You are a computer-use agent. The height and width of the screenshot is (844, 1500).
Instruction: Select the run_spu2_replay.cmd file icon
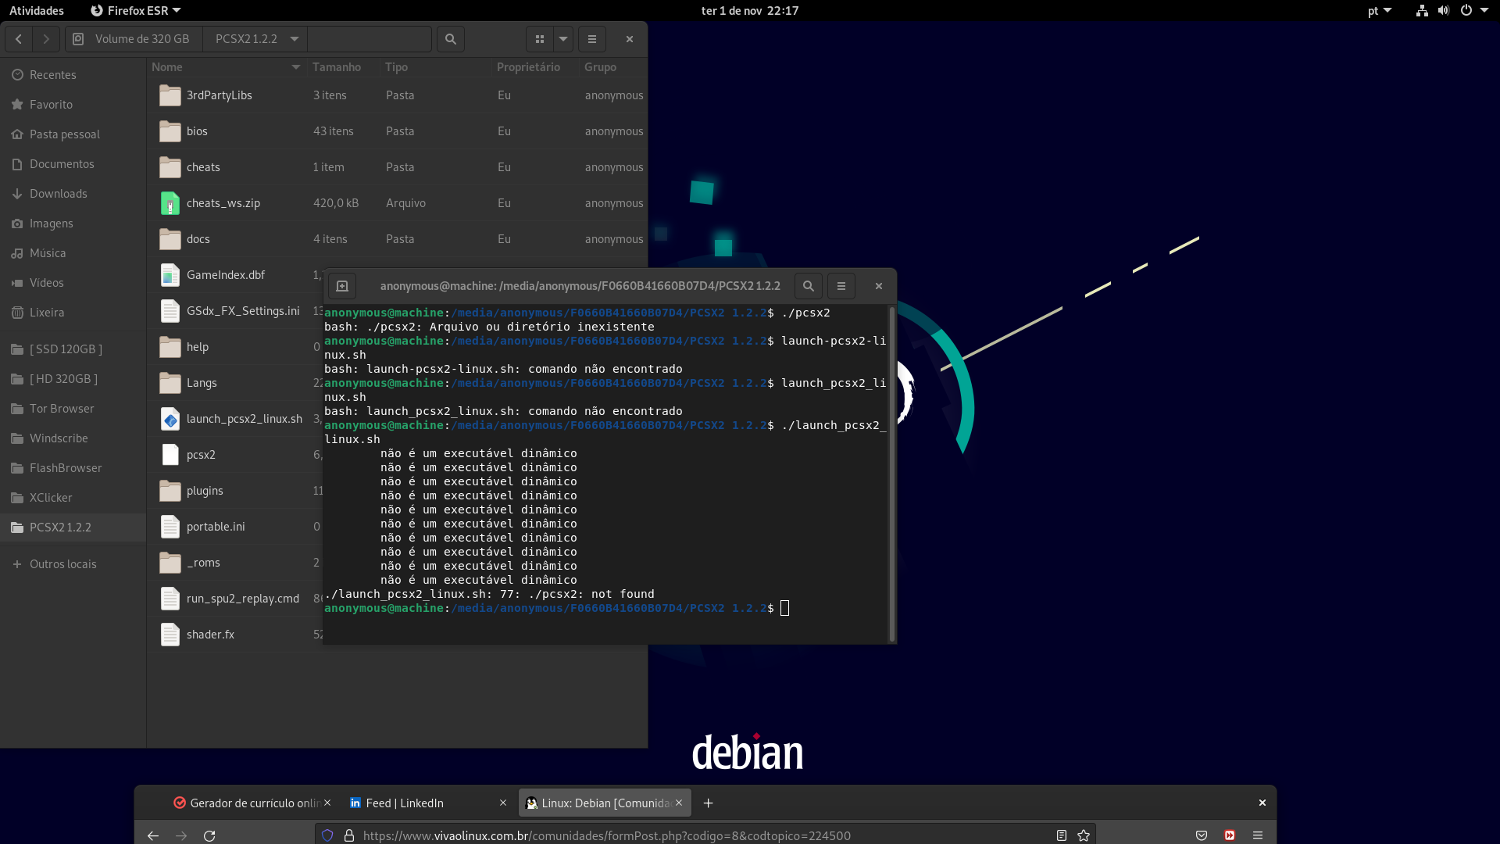coord(170,599)
